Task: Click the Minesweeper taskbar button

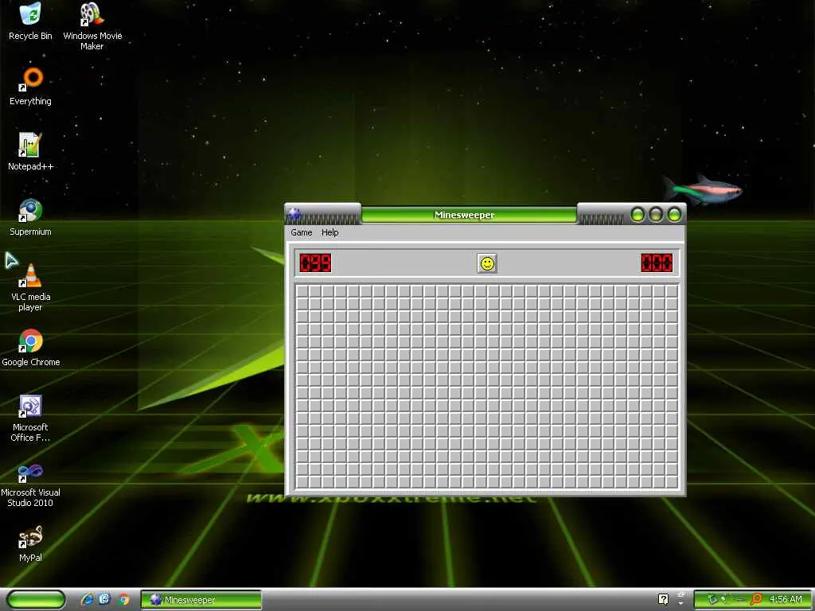Action: (201, 600)
